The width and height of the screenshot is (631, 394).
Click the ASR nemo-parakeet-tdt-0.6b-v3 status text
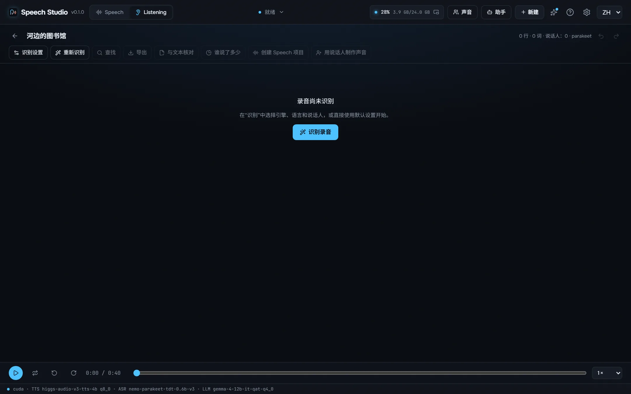tap(156, 389)
